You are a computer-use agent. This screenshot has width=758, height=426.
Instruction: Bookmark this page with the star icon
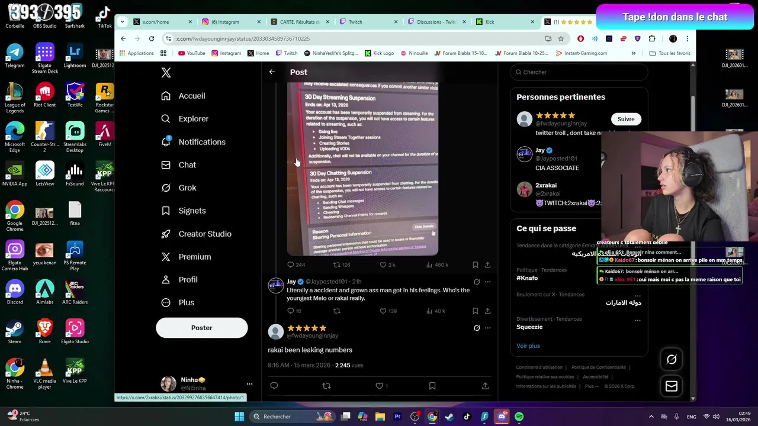[561, 38]
